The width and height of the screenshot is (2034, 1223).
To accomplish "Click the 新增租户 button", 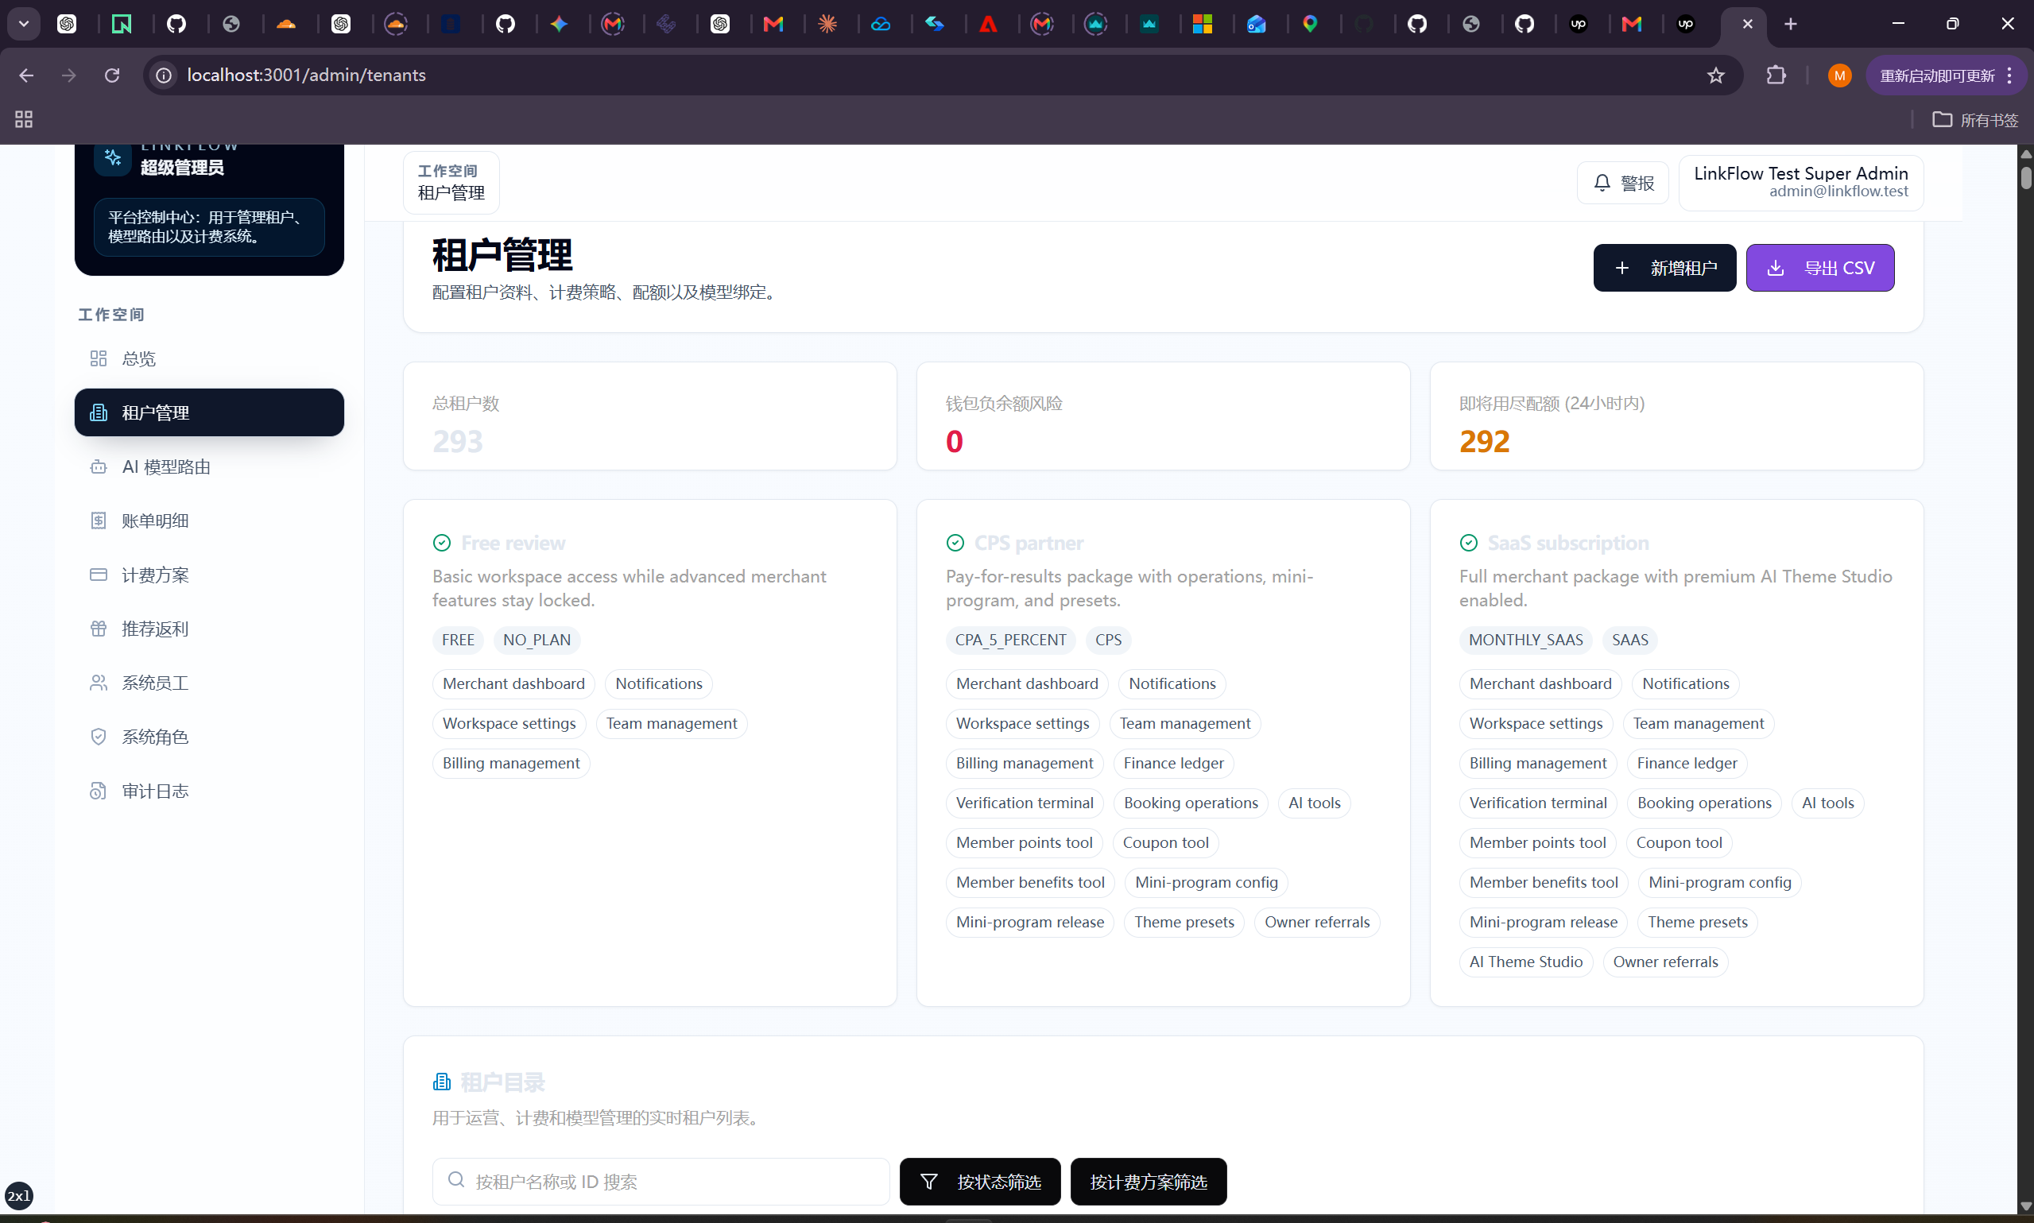I will coord(1664,268).
